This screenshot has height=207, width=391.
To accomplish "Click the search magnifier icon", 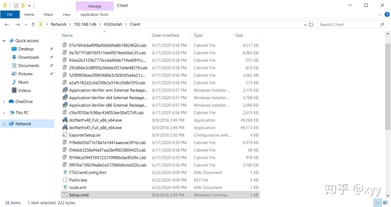I will click(x=382, y=24).
